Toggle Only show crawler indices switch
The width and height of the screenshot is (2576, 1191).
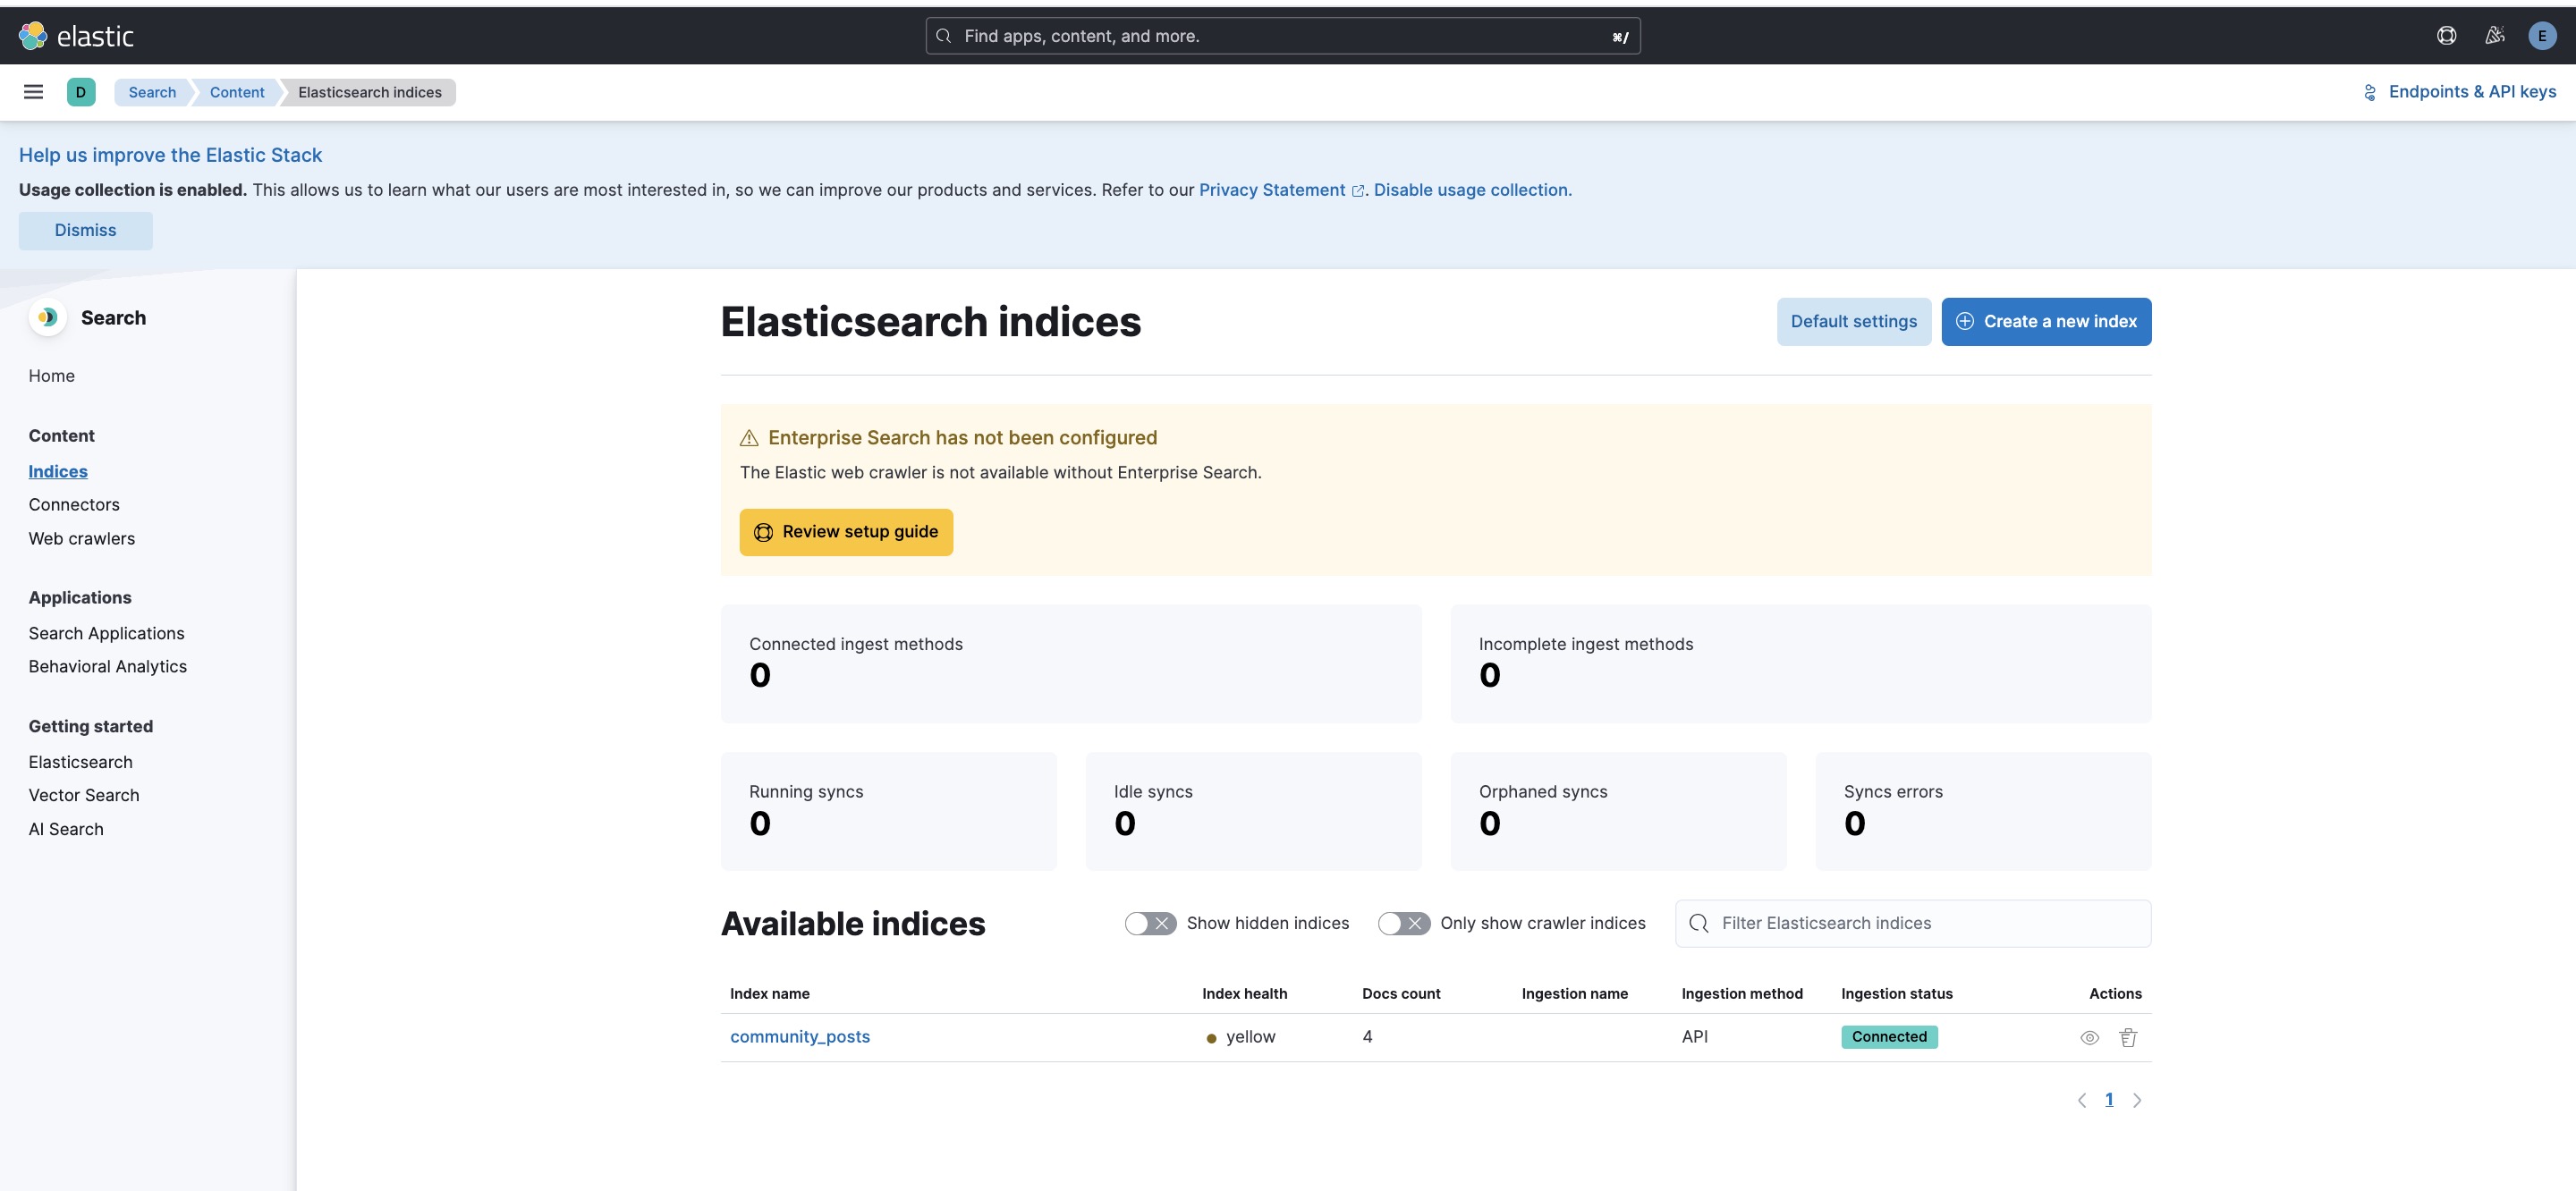coord(1404,923)
